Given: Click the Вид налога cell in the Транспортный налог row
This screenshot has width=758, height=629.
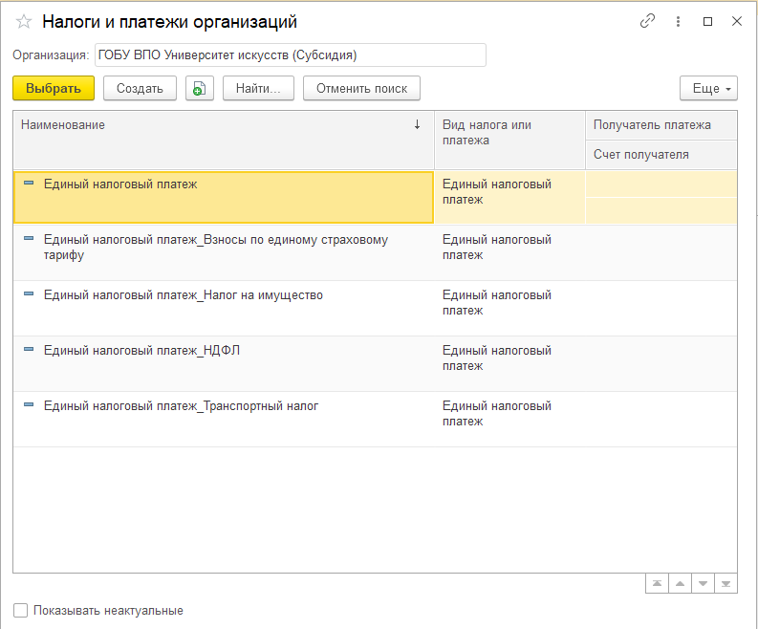Looking at the screenshot, I should pos(510,419).
